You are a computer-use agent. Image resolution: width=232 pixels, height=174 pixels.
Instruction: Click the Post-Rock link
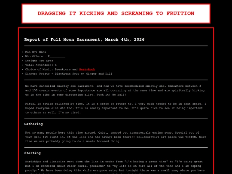click(87, 70)
